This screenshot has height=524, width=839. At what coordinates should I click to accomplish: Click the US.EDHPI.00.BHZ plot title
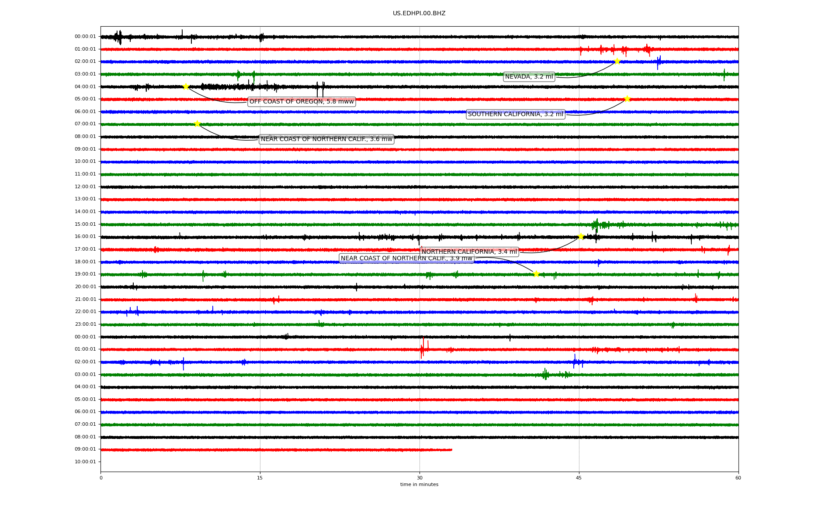[419, 14]
